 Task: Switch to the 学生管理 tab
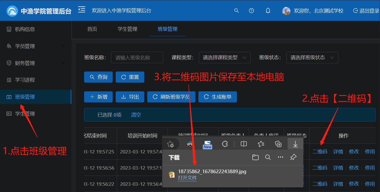127,29
